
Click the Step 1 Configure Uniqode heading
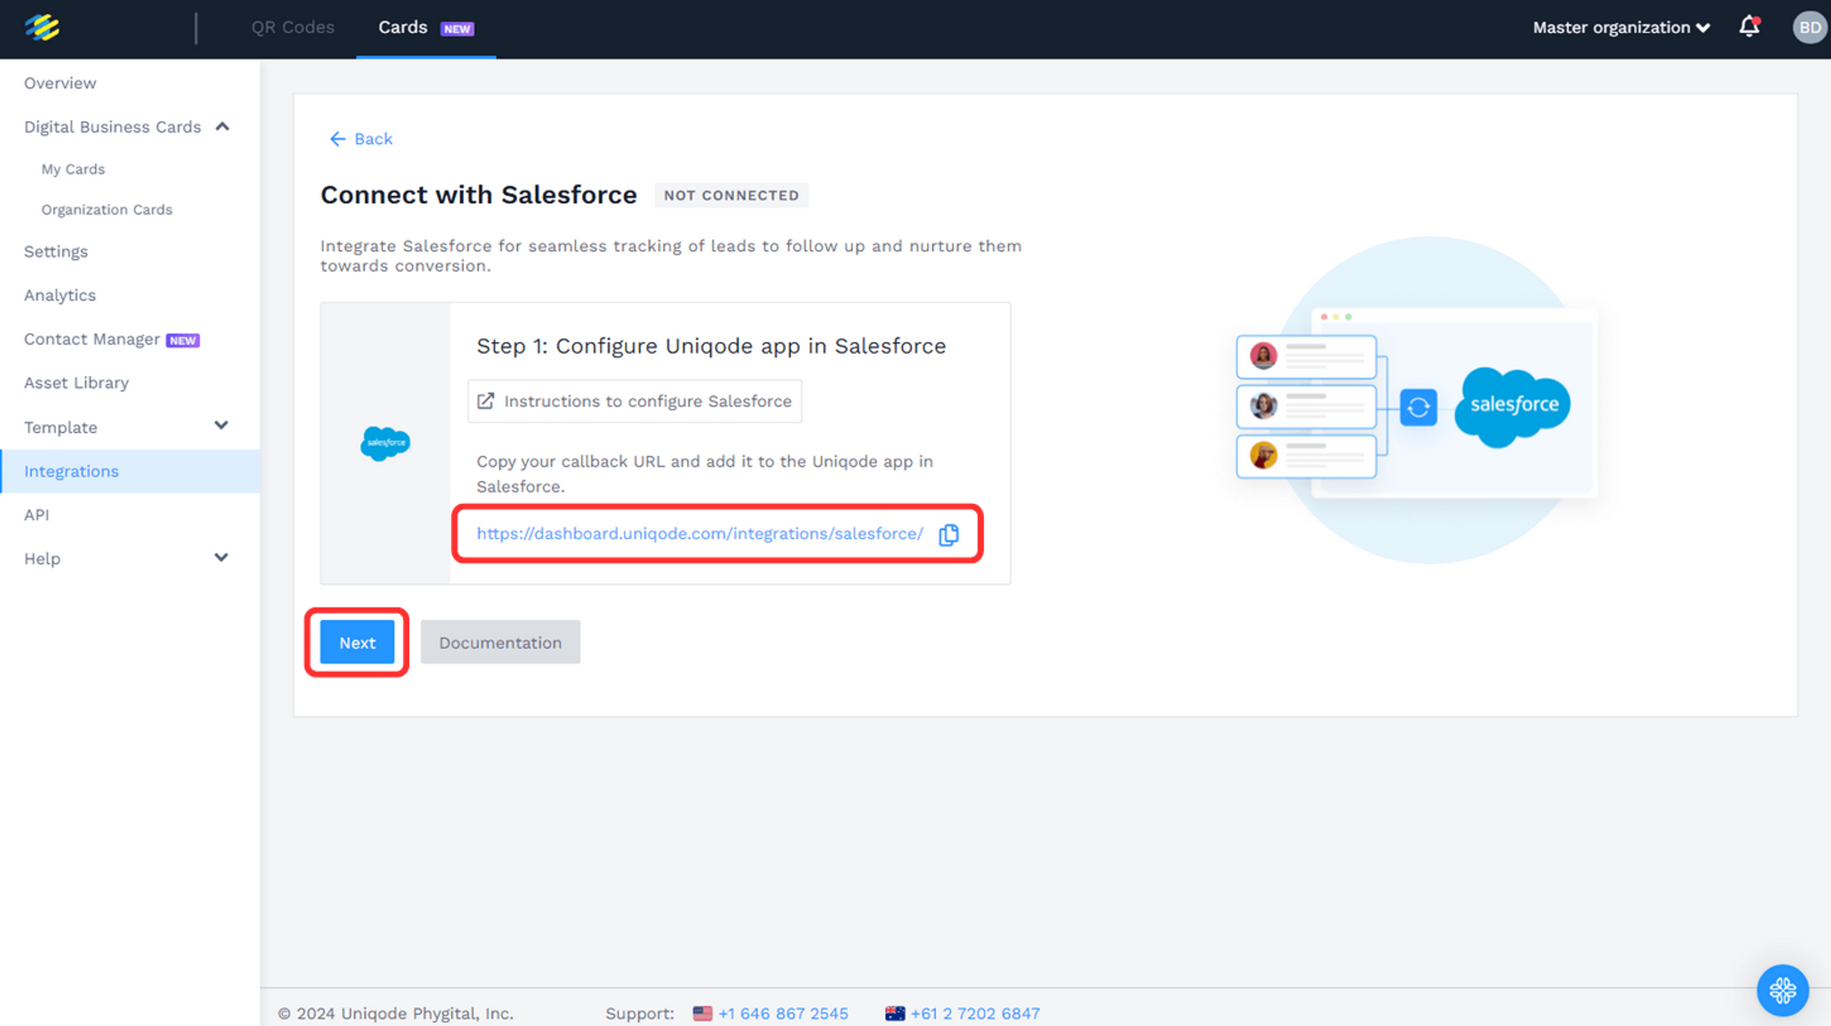click(x=711, y=346)
